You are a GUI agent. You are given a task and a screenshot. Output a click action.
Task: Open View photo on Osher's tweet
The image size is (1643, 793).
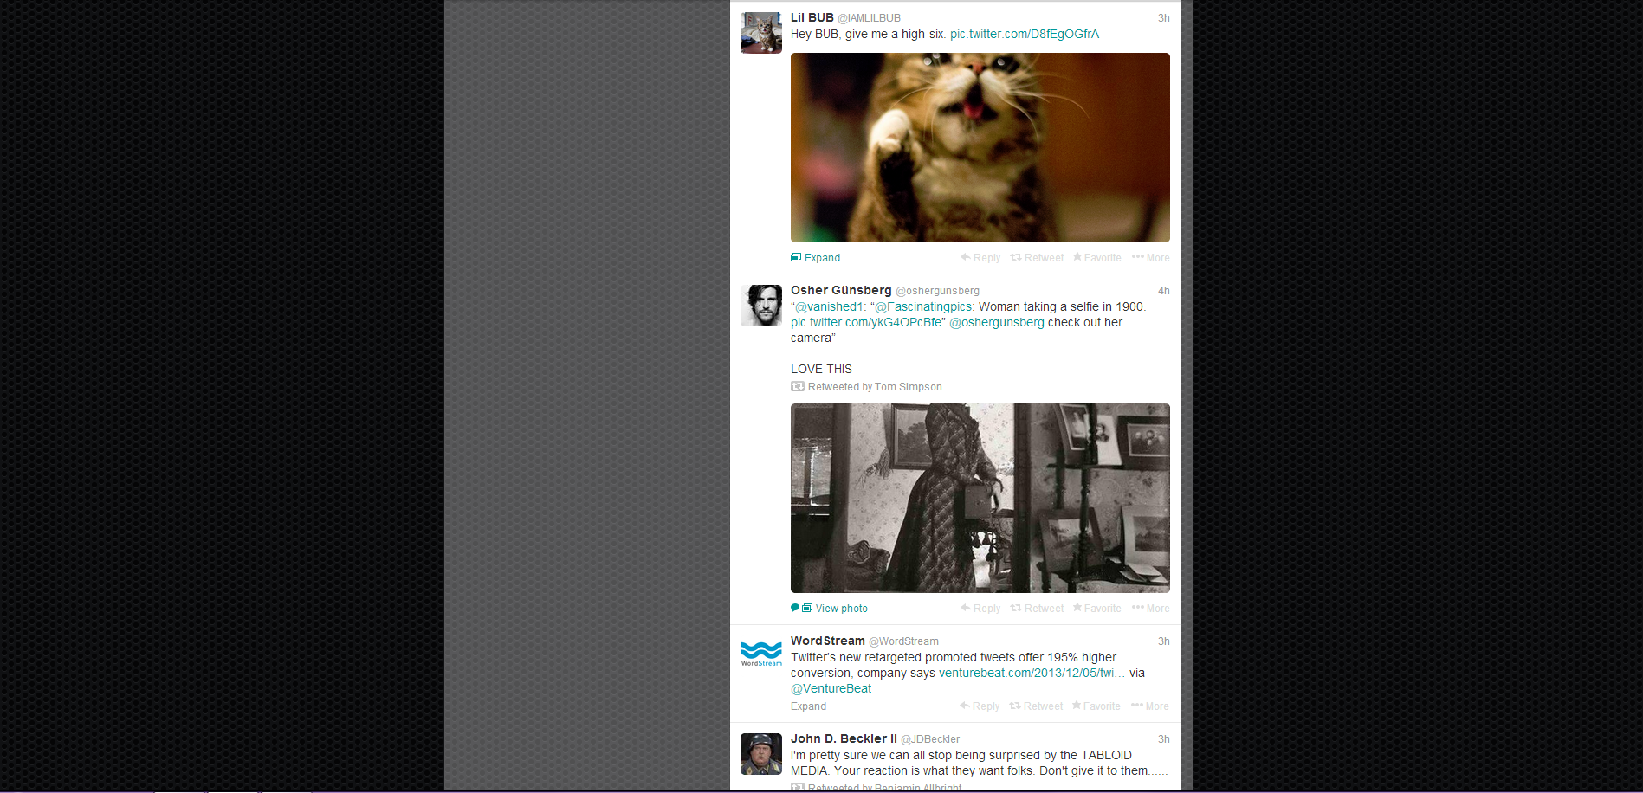pyautogui.click(x=840, y=609)
